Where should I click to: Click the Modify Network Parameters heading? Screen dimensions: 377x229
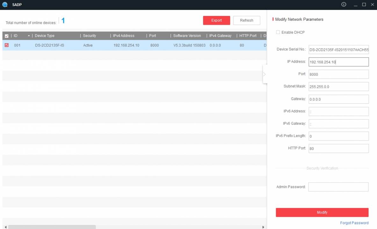(299, 19)
